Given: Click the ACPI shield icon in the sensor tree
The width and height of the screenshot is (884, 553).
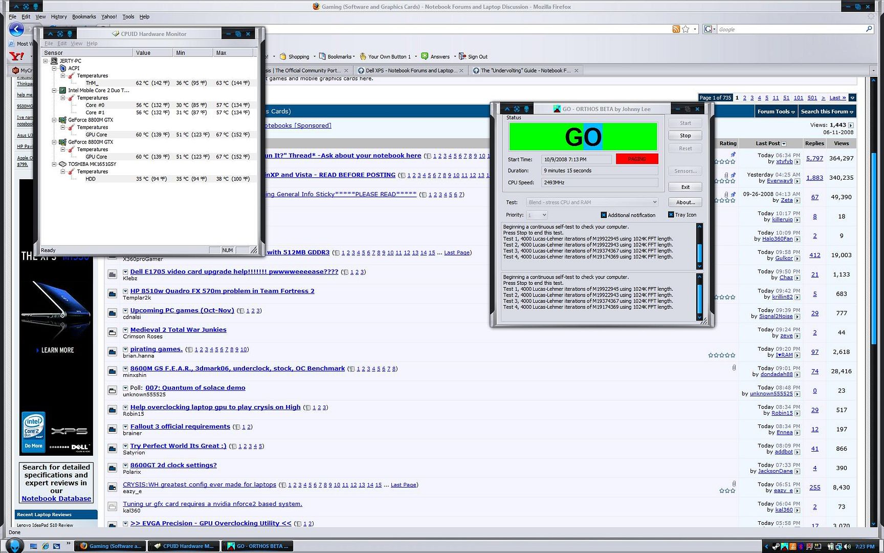Looking at the screenshot, I should click(63, 68).
